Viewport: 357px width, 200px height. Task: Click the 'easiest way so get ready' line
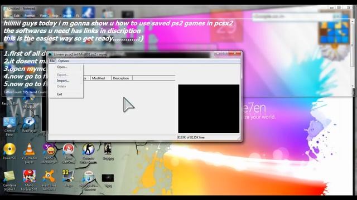coord(73,38)
